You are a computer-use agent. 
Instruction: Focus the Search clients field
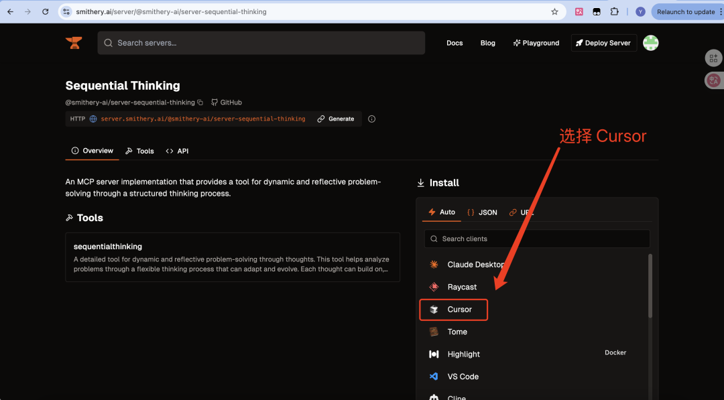536,239
